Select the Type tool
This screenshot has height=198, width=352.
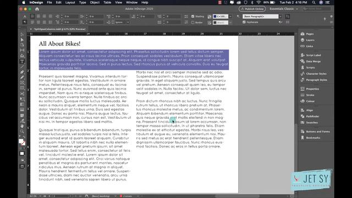pos(22,61)
